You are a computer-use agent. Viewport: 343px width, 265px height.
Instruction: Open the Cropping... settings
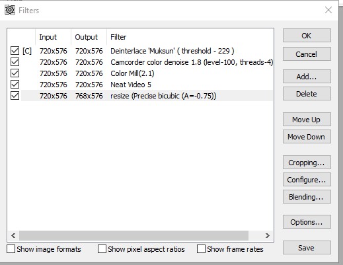pyautogui.click(x=307, y=163)
